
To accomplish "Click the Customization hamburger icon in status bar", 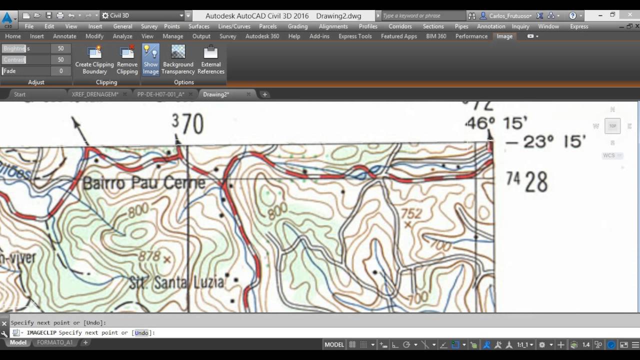I will 635,344.
